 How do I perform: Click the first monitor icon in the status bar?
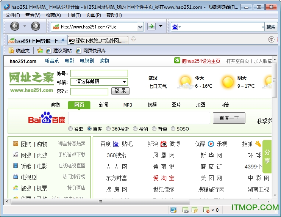pyautogui.click(x=173, y=210)
